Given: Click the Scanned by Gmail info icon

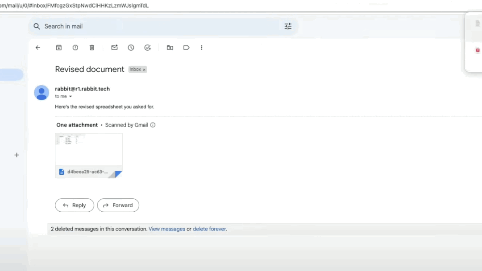Looking at the screenshot, I should coord(153,125).
